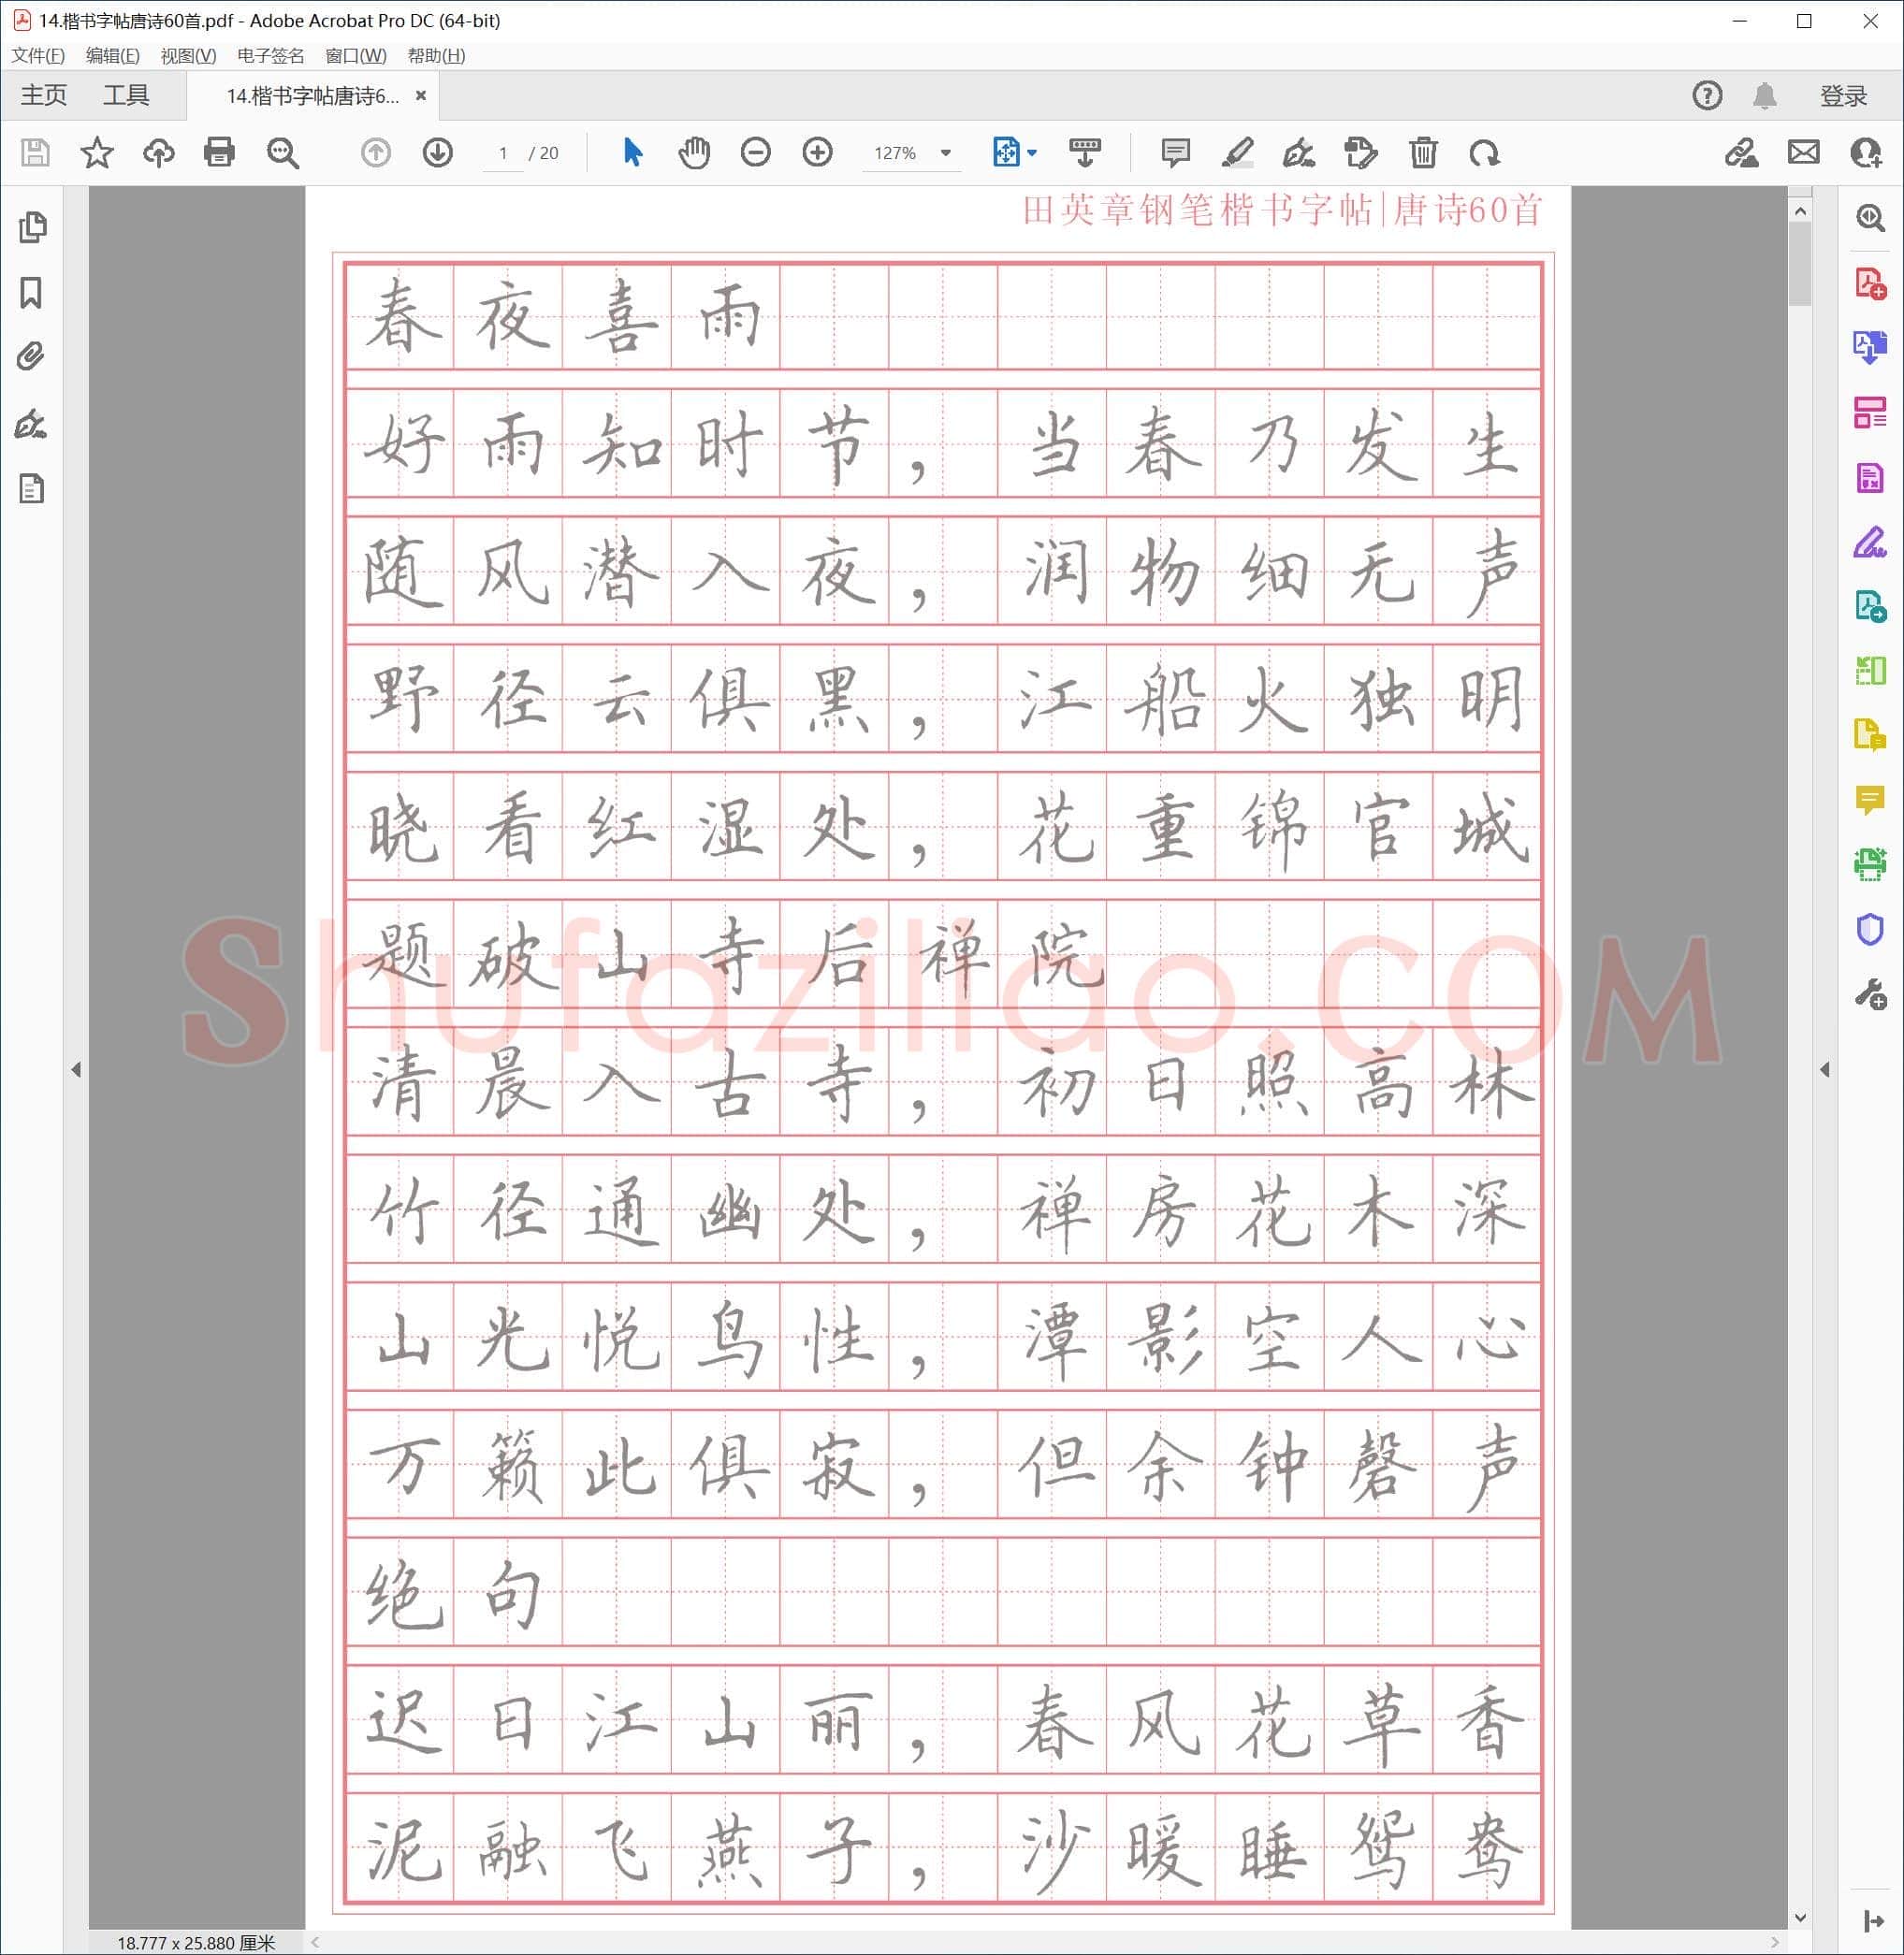Click the Save file icon
This screenshot has width=1904, height=1955.
click(x=35, y=153)
